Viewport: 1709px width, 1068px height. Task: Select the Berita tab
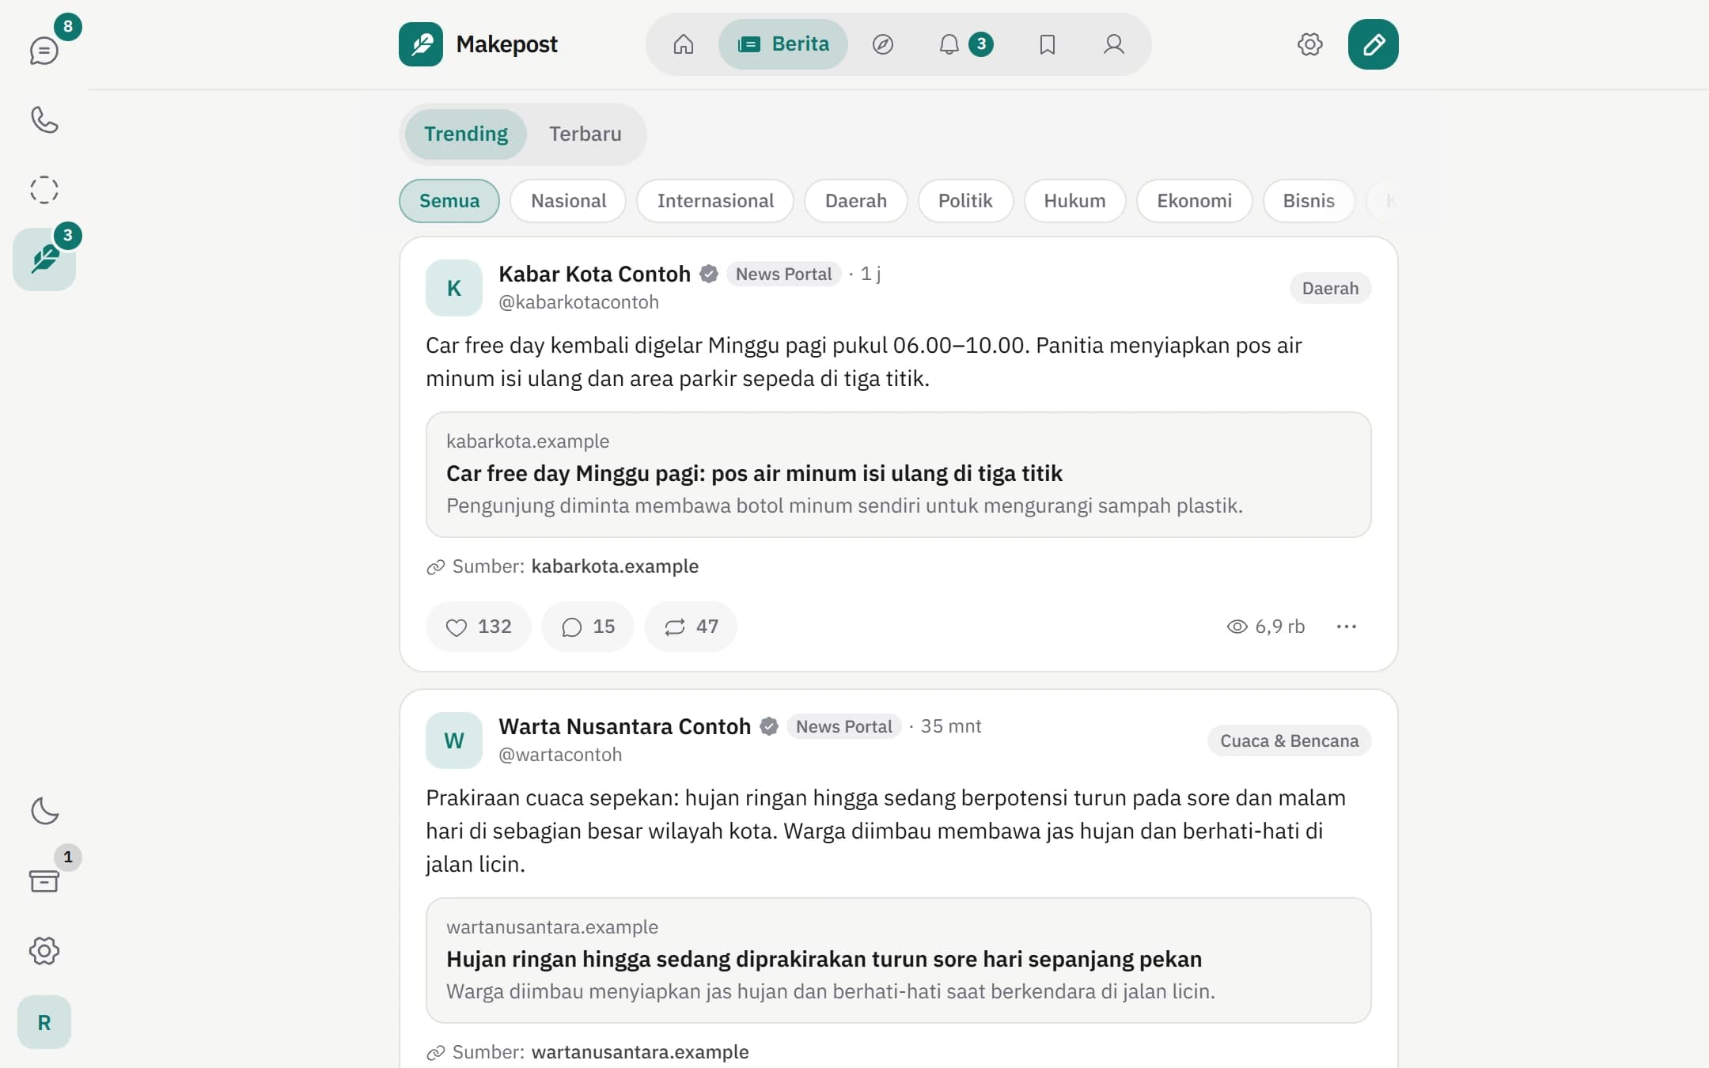point(783,44)
